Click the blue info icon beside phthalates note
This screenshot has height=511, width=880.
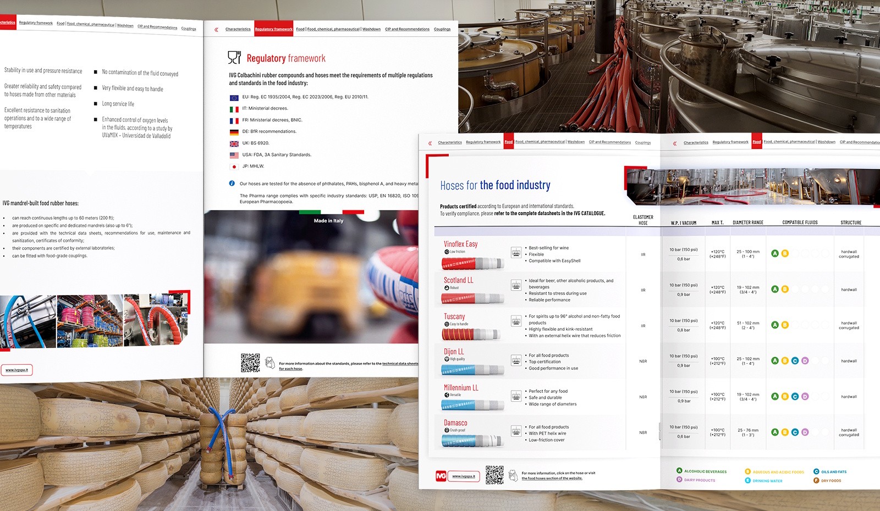232,184
